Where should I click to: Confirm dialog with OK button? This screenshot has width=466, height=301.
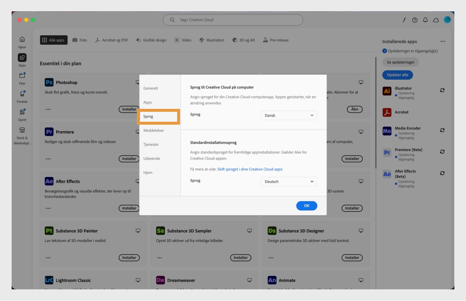tap(307, 206)
